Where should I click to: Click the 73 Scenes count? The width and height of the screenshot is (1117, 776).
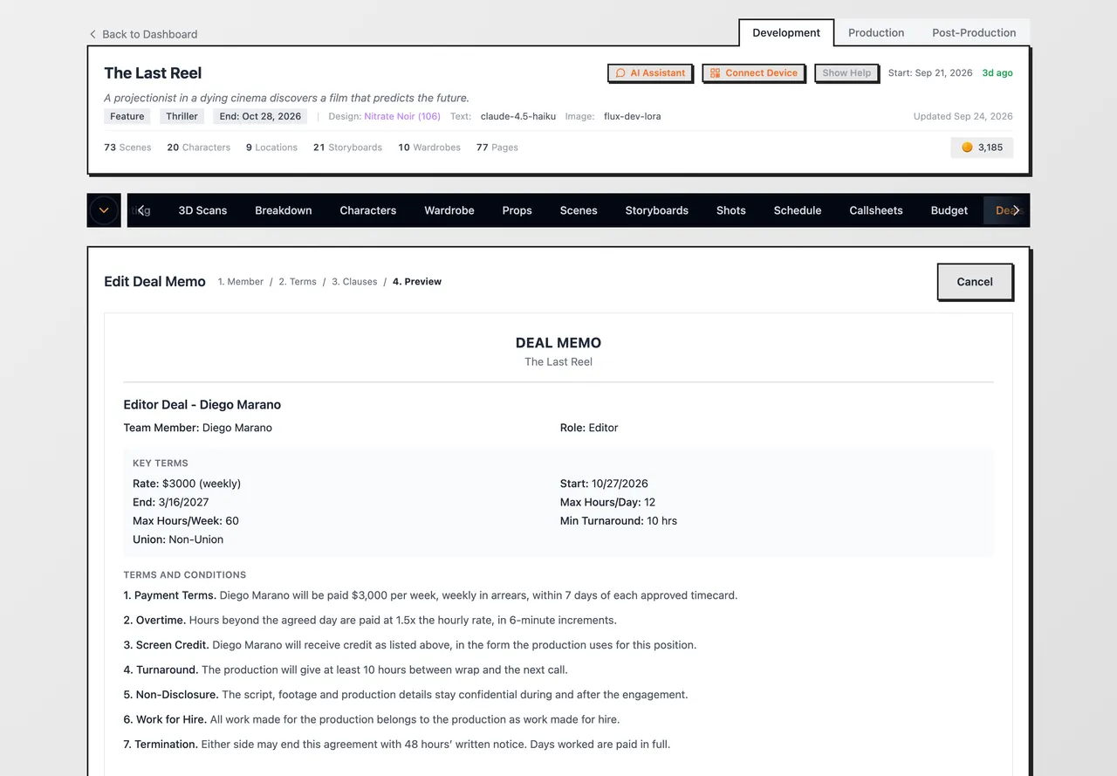[127, 148]
